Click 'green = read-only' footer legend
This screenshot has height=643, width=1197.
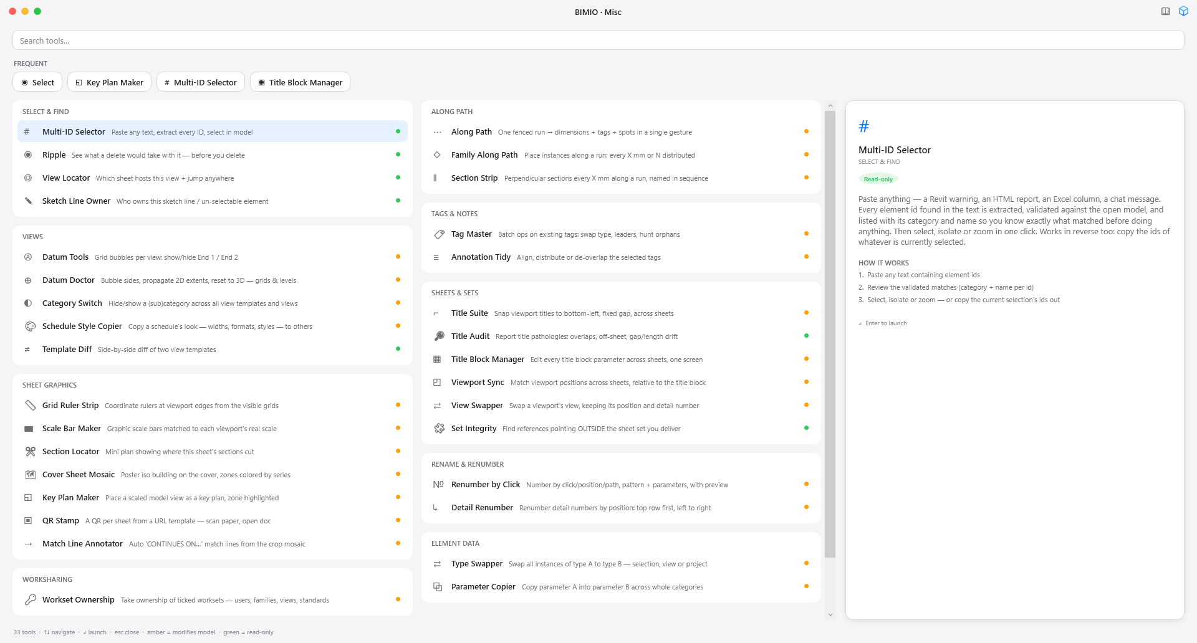[248, 632]
